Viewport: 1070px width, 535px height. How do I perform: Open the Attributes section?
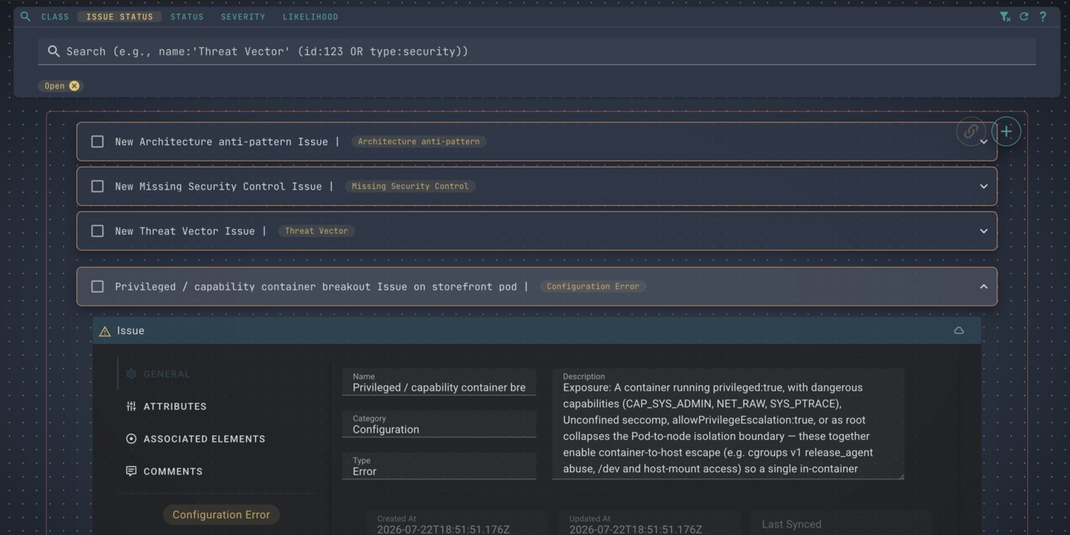click(x=175, y=407)
